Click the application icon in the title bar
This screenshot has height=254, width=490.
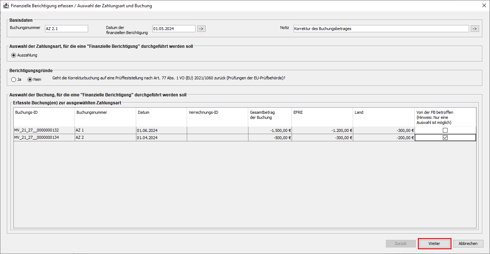point(6,6)
